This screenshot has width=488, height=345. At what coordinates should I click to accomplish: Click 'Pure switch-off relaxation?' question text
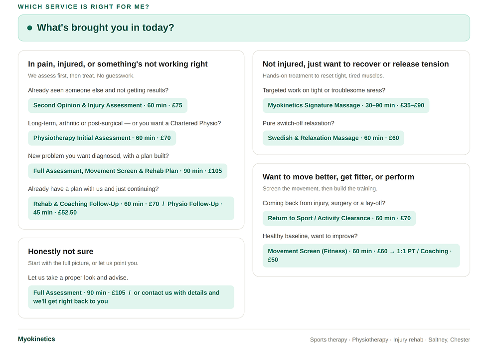click(299, 123)
